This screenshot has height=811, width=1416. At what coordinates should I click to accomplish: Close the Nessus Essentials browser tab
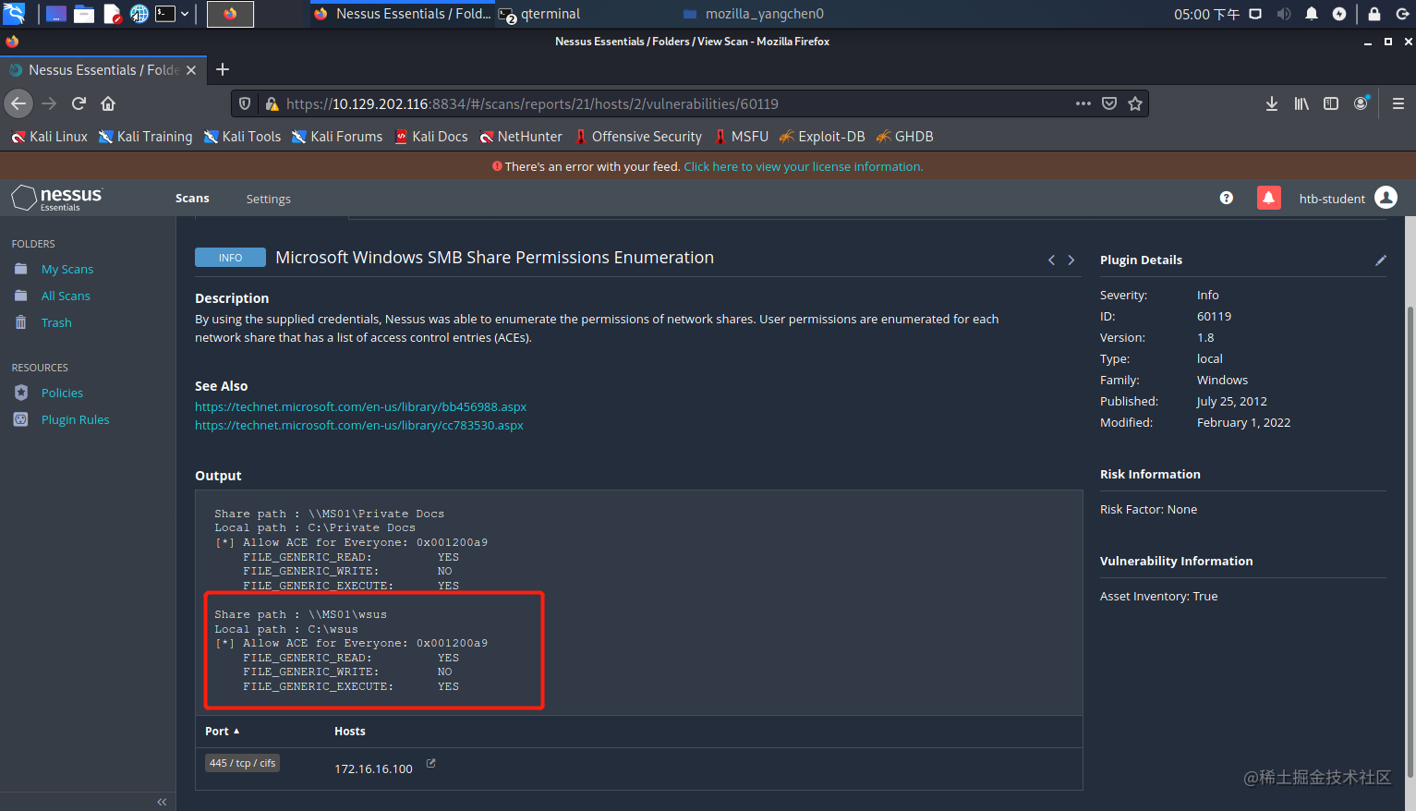pos(191,70)
